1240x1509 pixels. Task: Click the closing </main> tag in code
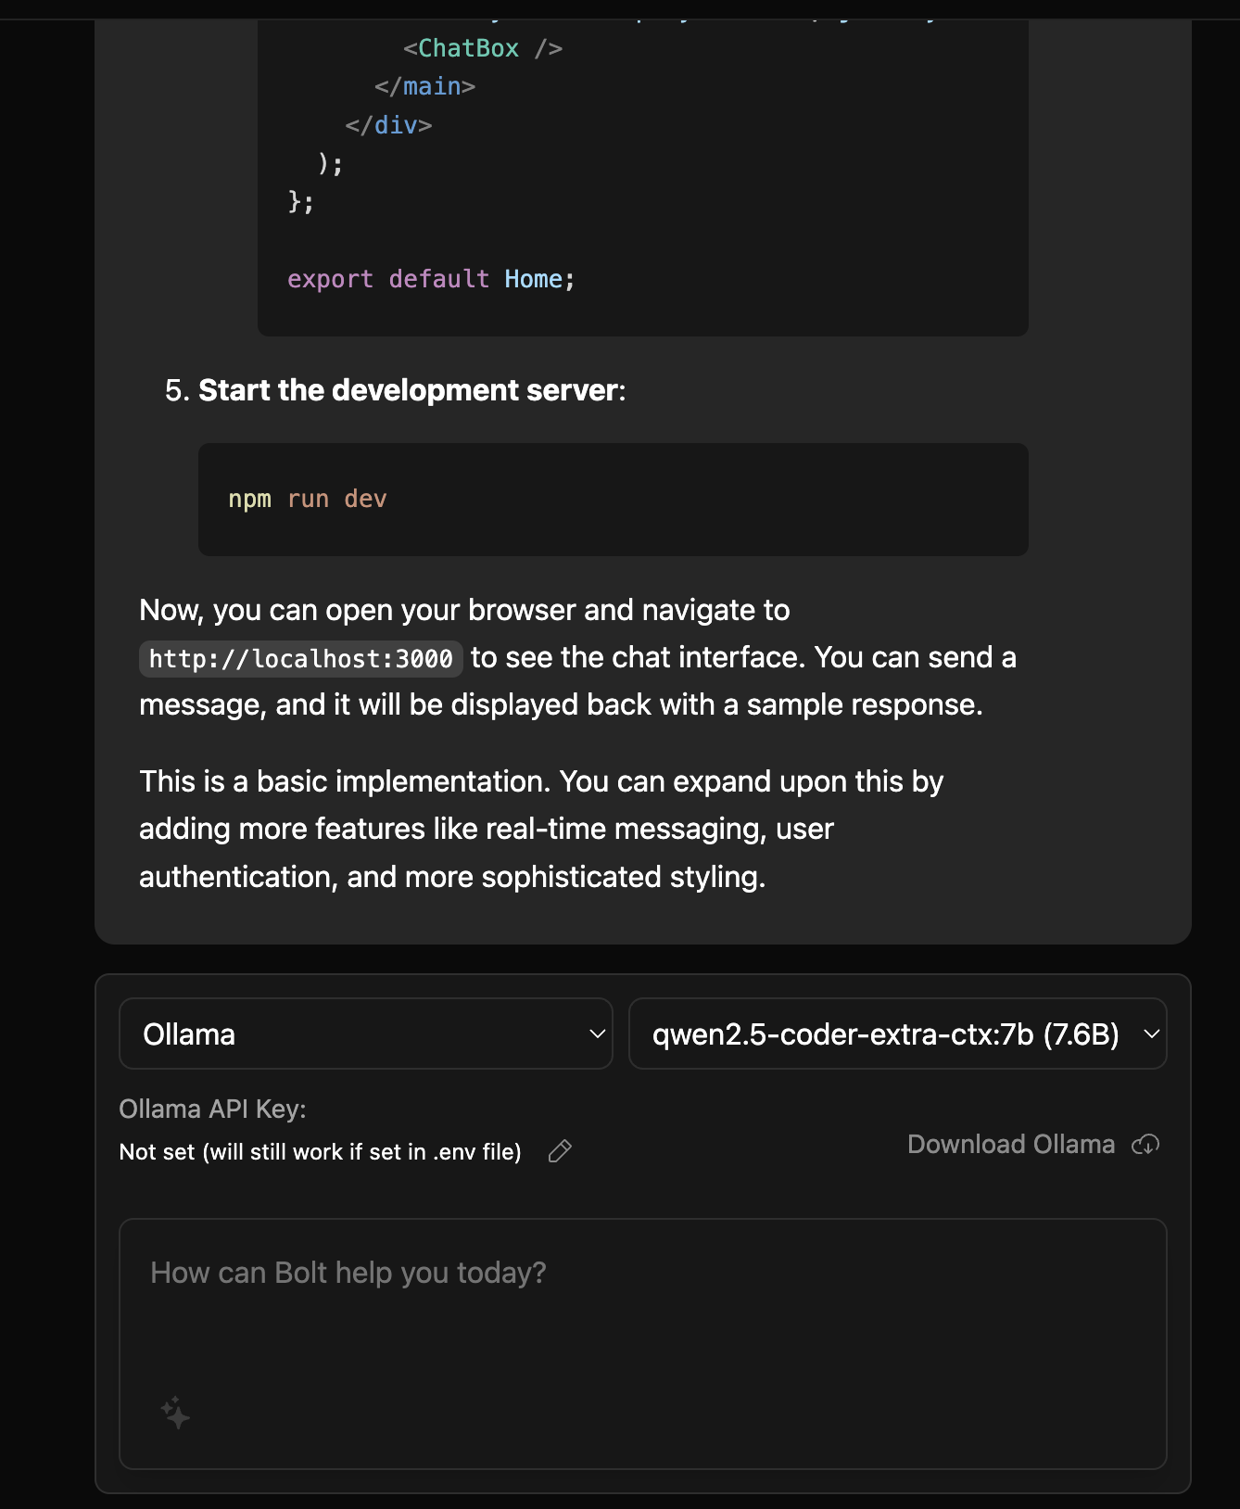click(424, 86)
